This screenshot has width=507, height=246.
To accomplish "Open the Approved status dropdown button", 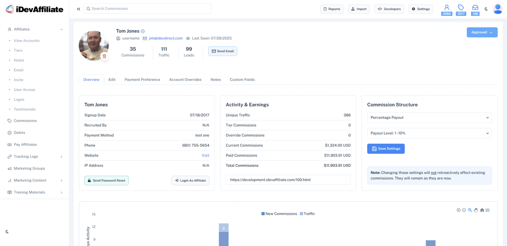I will pos(482,32).
